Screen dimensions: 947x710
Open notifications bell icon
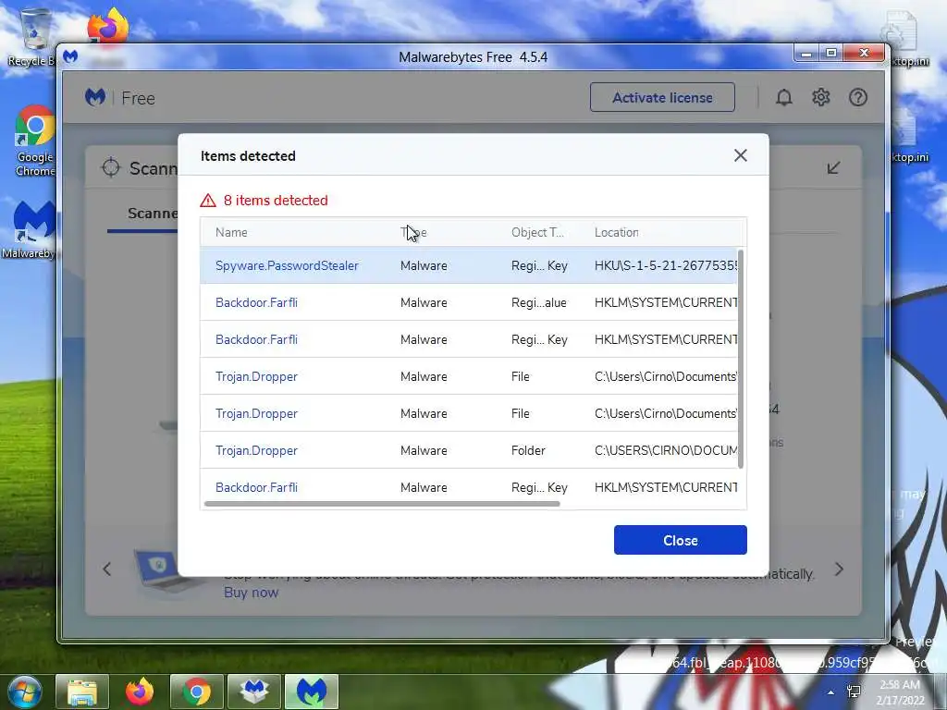click(x=784, y=97)
